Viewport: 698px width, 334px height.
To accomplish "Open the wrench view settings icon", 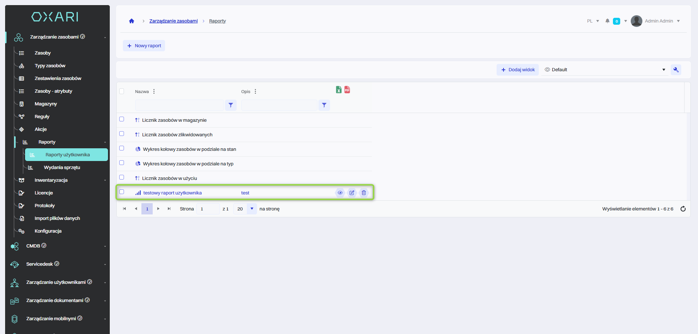I will 676,70.
